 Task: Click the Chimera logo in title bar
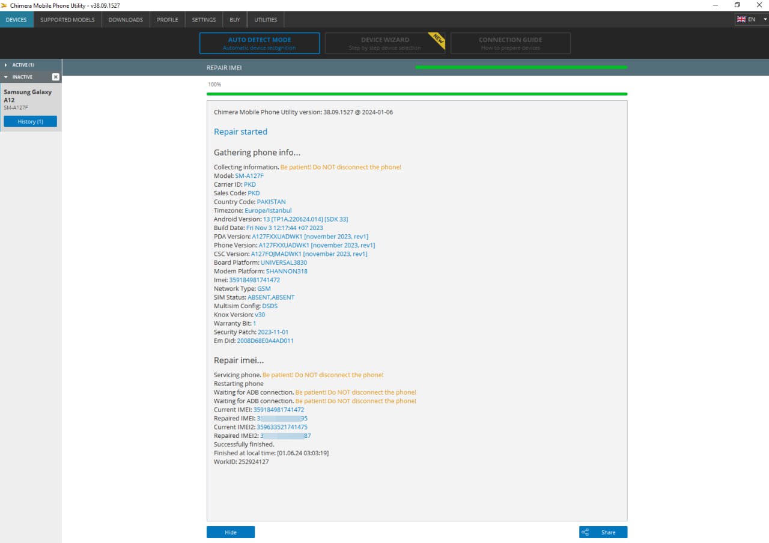5,5
